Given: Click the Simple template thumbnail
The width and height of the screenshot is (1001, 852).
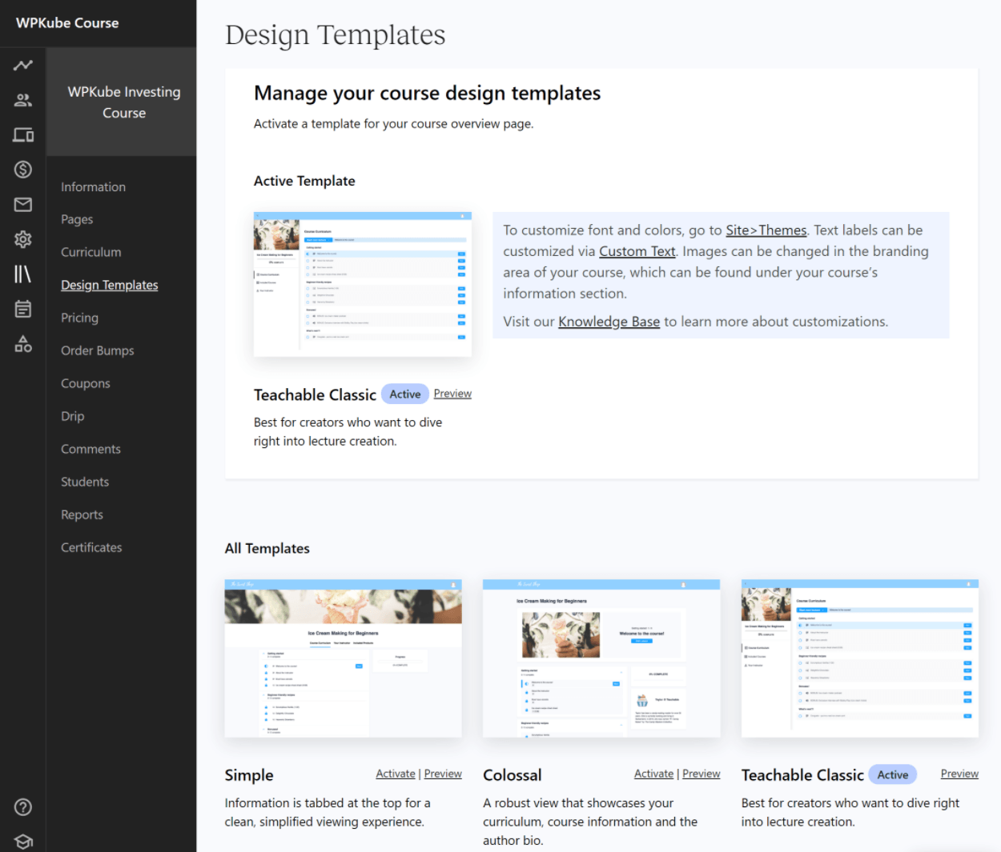Looking at the screenshot, I should (x=344, y=658).
